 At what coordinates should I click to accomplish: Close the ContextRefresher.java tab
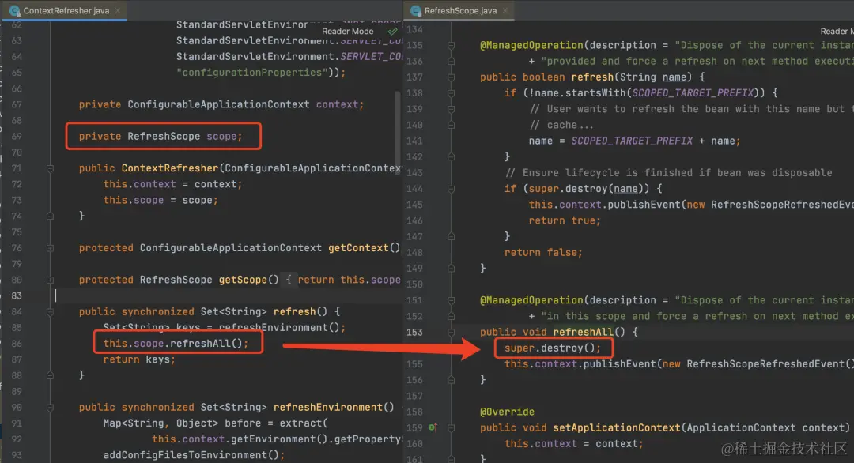(x=118, y=10)
